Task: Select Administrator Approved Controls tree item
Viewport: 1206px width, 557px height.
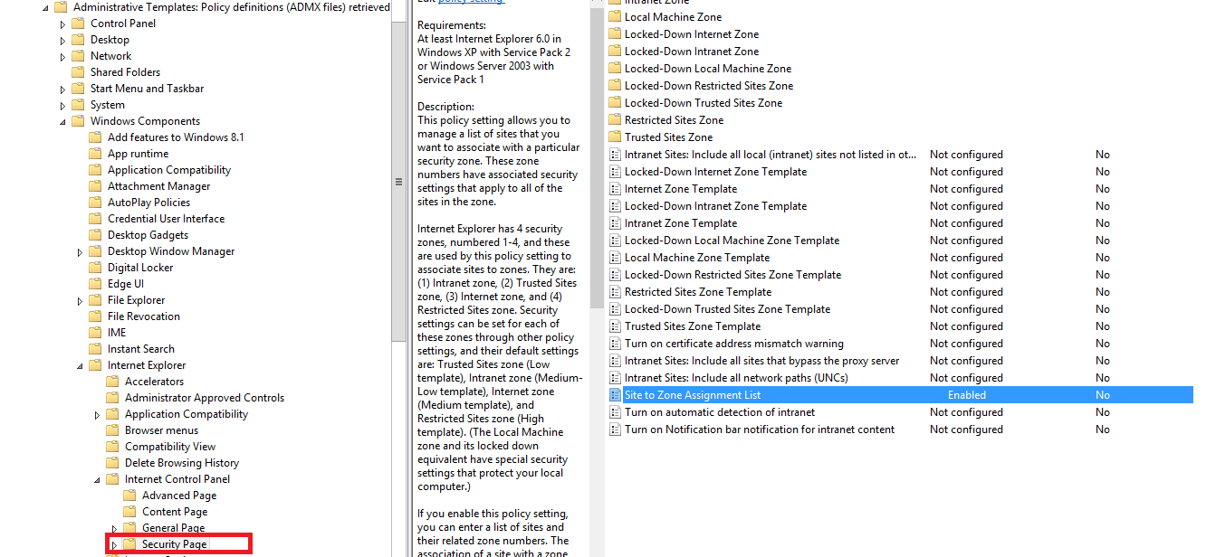Action: (x=205, y=398)
